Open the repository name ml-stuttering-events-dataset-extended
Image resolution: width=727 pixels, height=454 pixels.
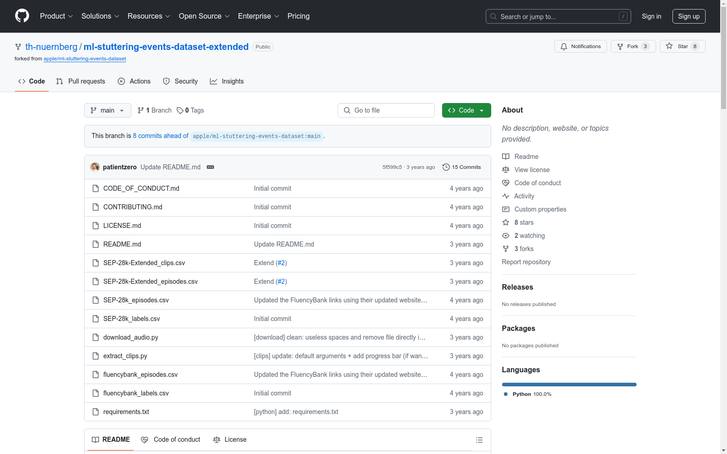click(x=166, y=47)
